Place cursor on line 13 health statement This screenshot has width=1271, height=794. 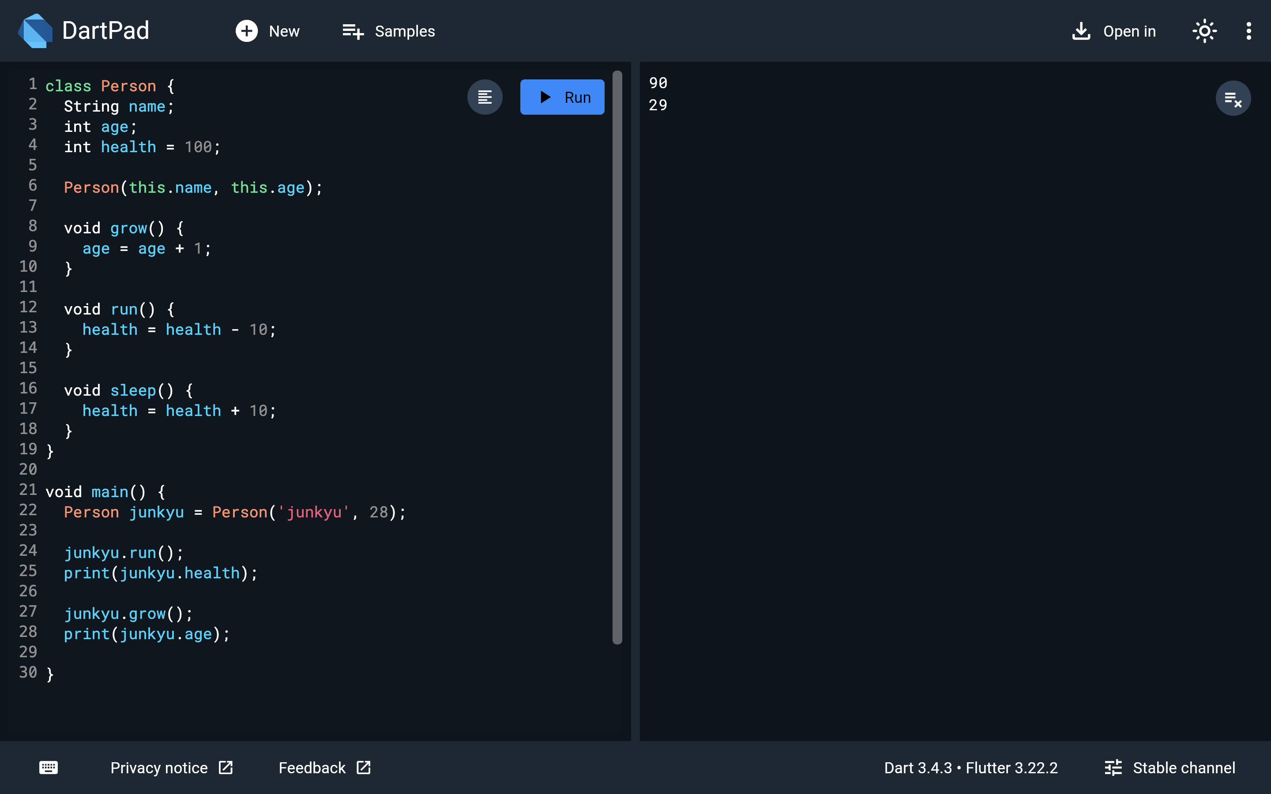coord(179,329)
